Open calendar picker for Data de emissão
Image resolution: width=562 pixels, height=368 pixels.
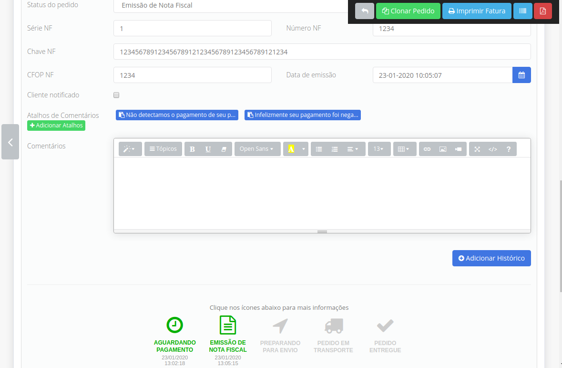pyautogui.click(x=521, y=75)
